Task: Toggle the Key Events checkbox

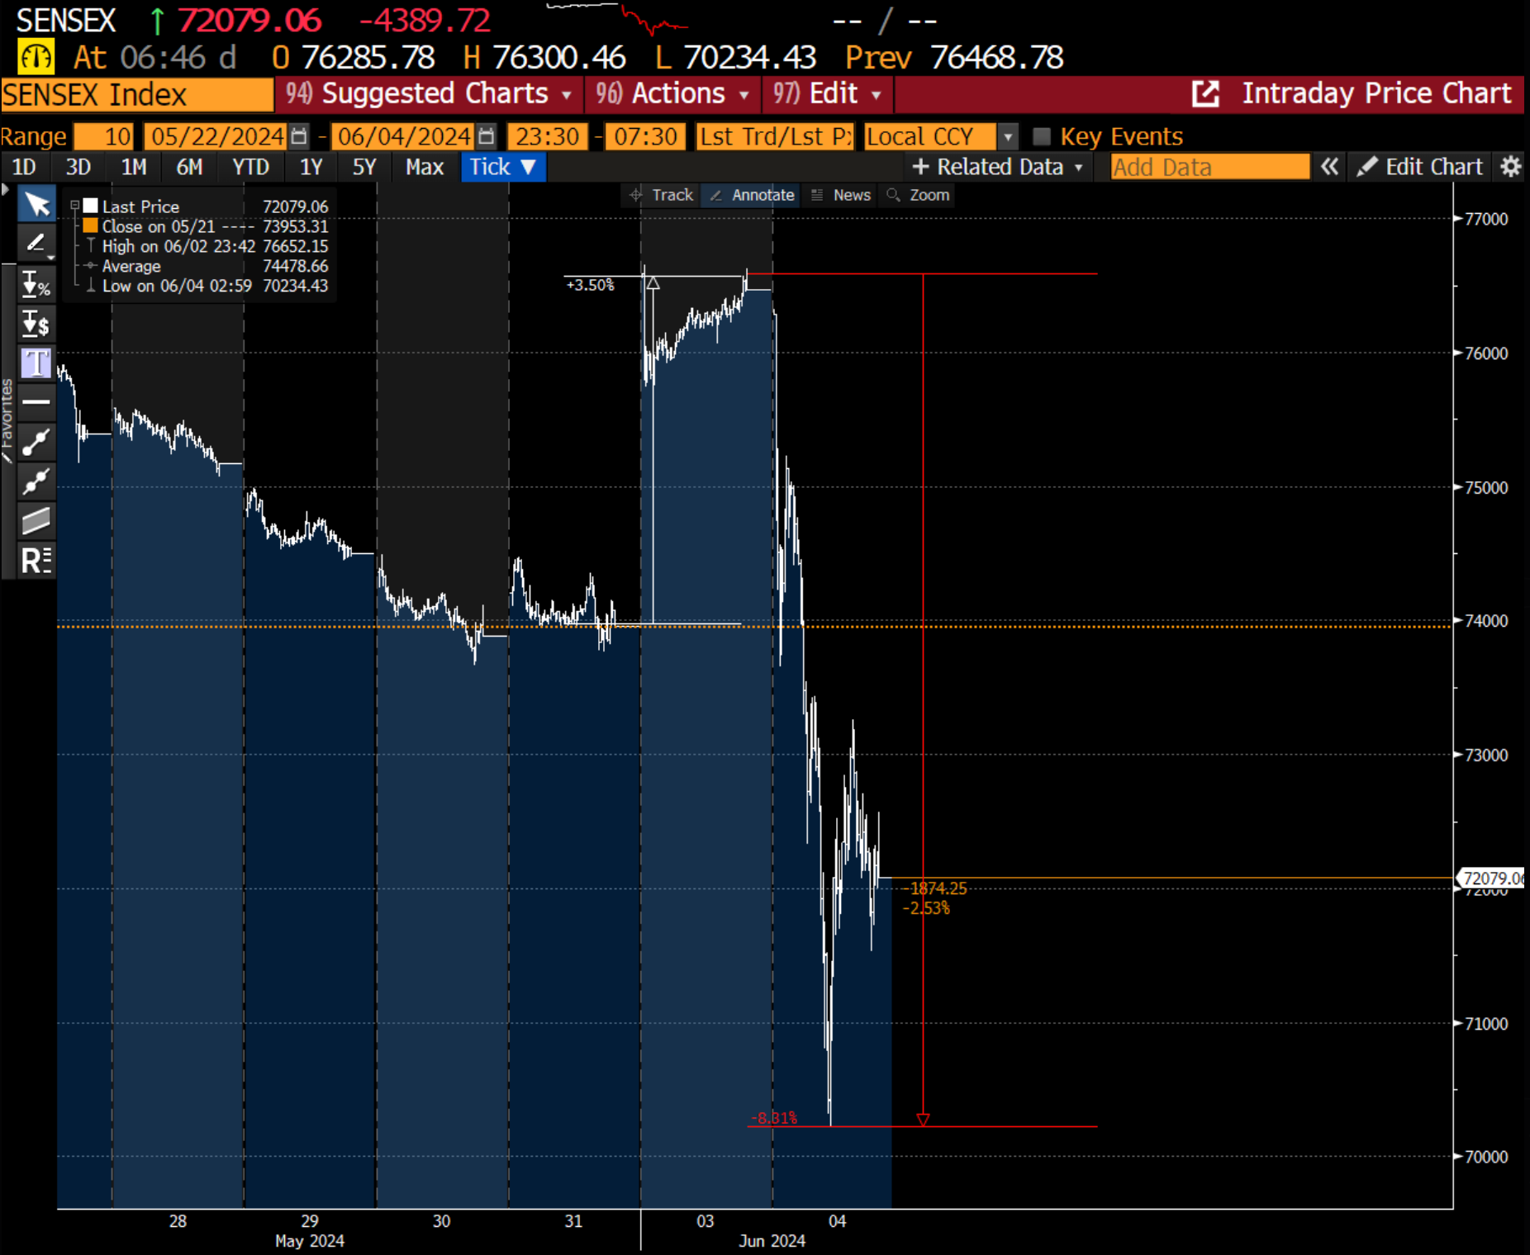Action: (x=1042, y=136)
